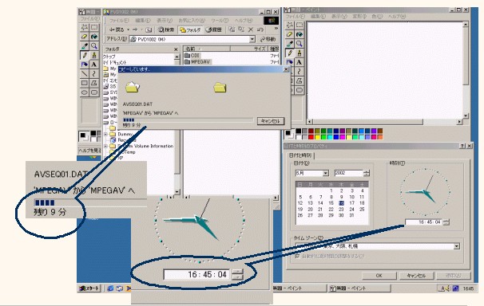The height and width of the screenshot is (306, 484).
Task: Pick the Magnifier tool in left Paint toolbox
Action: click(93, 46)
